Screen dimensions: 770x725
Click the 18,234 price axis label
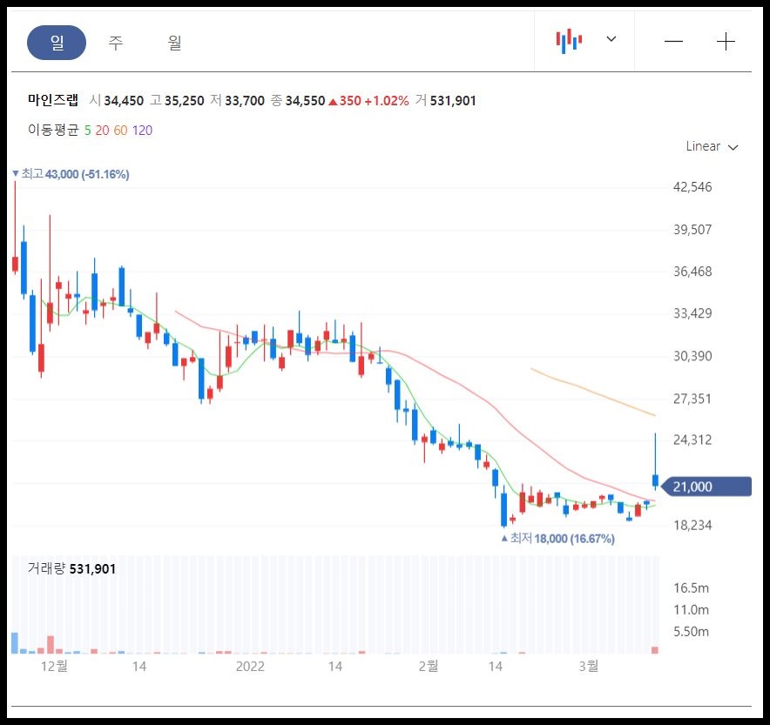click(x=692, y=526)
